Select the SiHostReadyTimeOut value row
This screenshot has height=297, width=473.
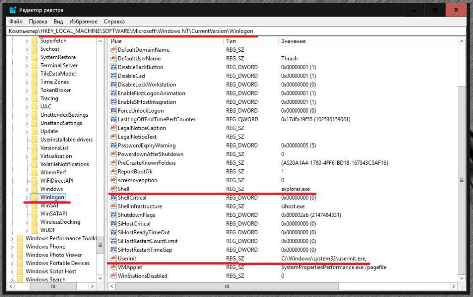click(x=282, y=232)
